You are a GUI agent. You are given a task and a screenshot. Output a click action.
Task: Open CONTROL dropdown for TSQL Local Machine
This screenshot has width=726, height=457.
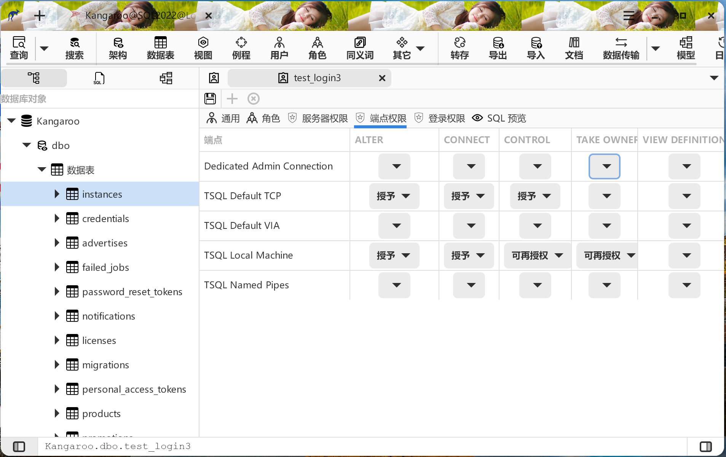coord(537,256)
